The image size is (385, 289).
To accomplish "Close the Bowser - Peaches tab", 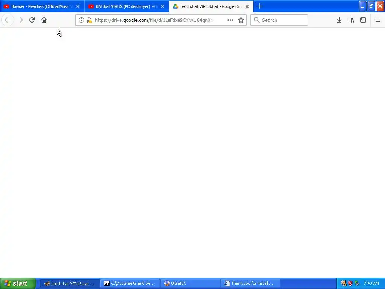I will [78, 6].
